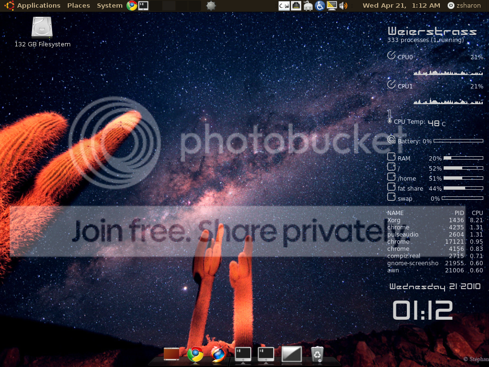Open Google Chrome from the dock
The height and width of the screenshot is (367, 489).
coord(195,354)
